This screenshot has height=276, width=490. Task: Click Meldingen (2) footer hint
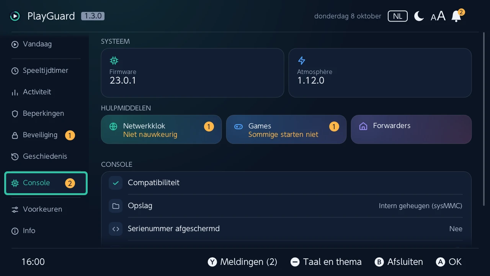[x=242, y=262]
